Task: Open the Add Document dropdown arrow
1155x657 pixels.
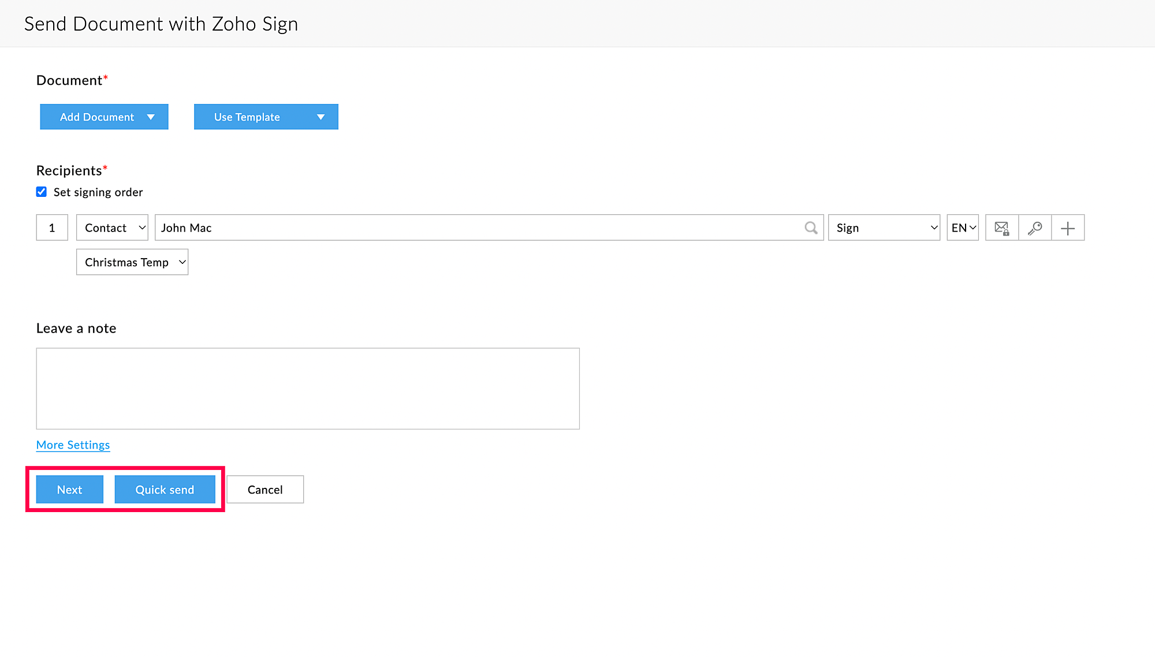Action: [151, 117]
